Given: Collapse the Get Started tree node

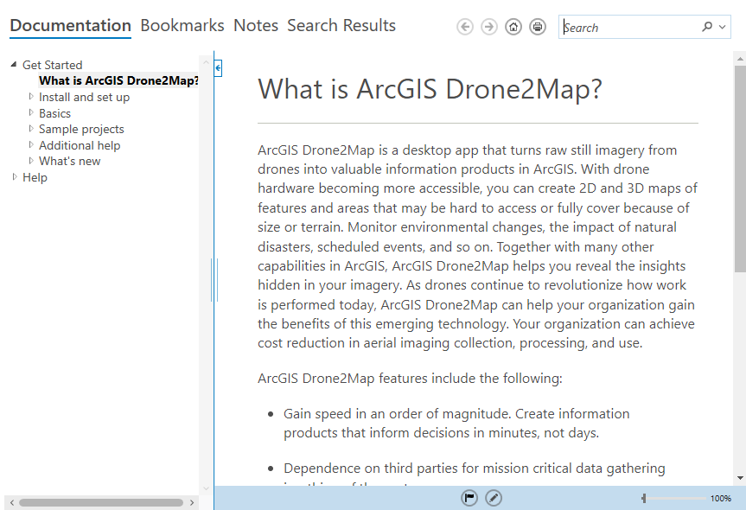Looking at the screenshot, I should pos(14,65).
